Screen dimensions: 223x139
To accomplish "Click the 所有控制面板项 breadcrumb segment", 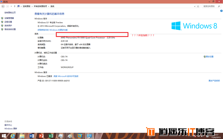I will pos(40,7).
